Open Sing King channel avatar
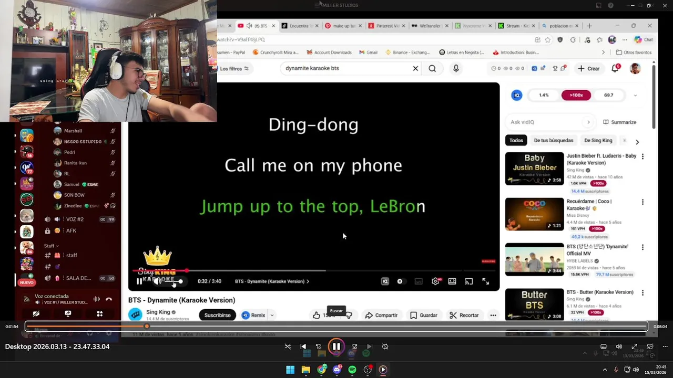The image size is (673, 378). pos(136,314)
